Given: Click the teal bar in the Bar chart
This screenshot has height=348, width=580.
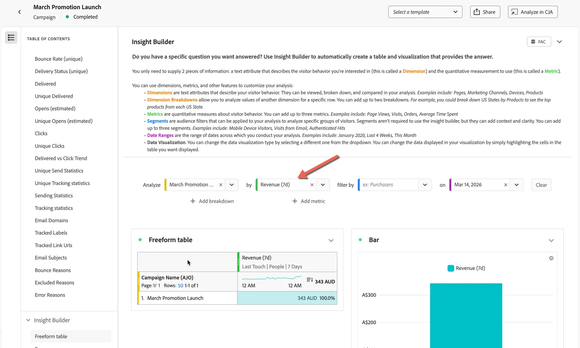Looking at the screenshot, I should point(466,315).
